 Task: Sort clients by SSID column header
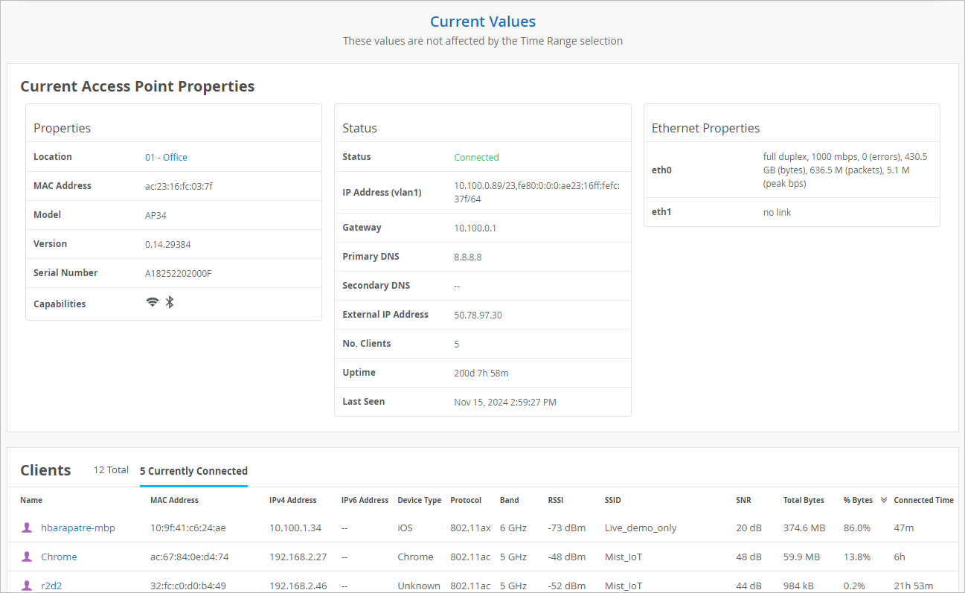point(612,500)
